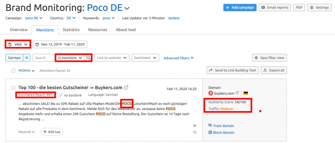Switch to the Overview tab

coord(19,30)
